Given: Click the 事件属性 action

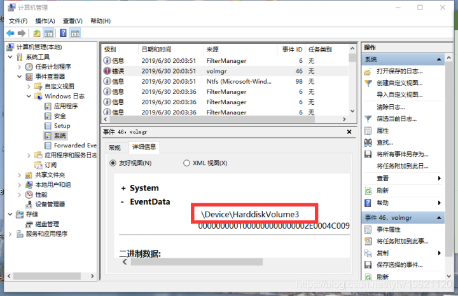Looking at the screenshot, I should (388, 229).
